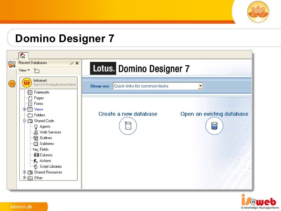Image resolution: width=281 pixels, height=211 pixels.
Task: Click the Fields icon
Action: (x=36, y=150)
